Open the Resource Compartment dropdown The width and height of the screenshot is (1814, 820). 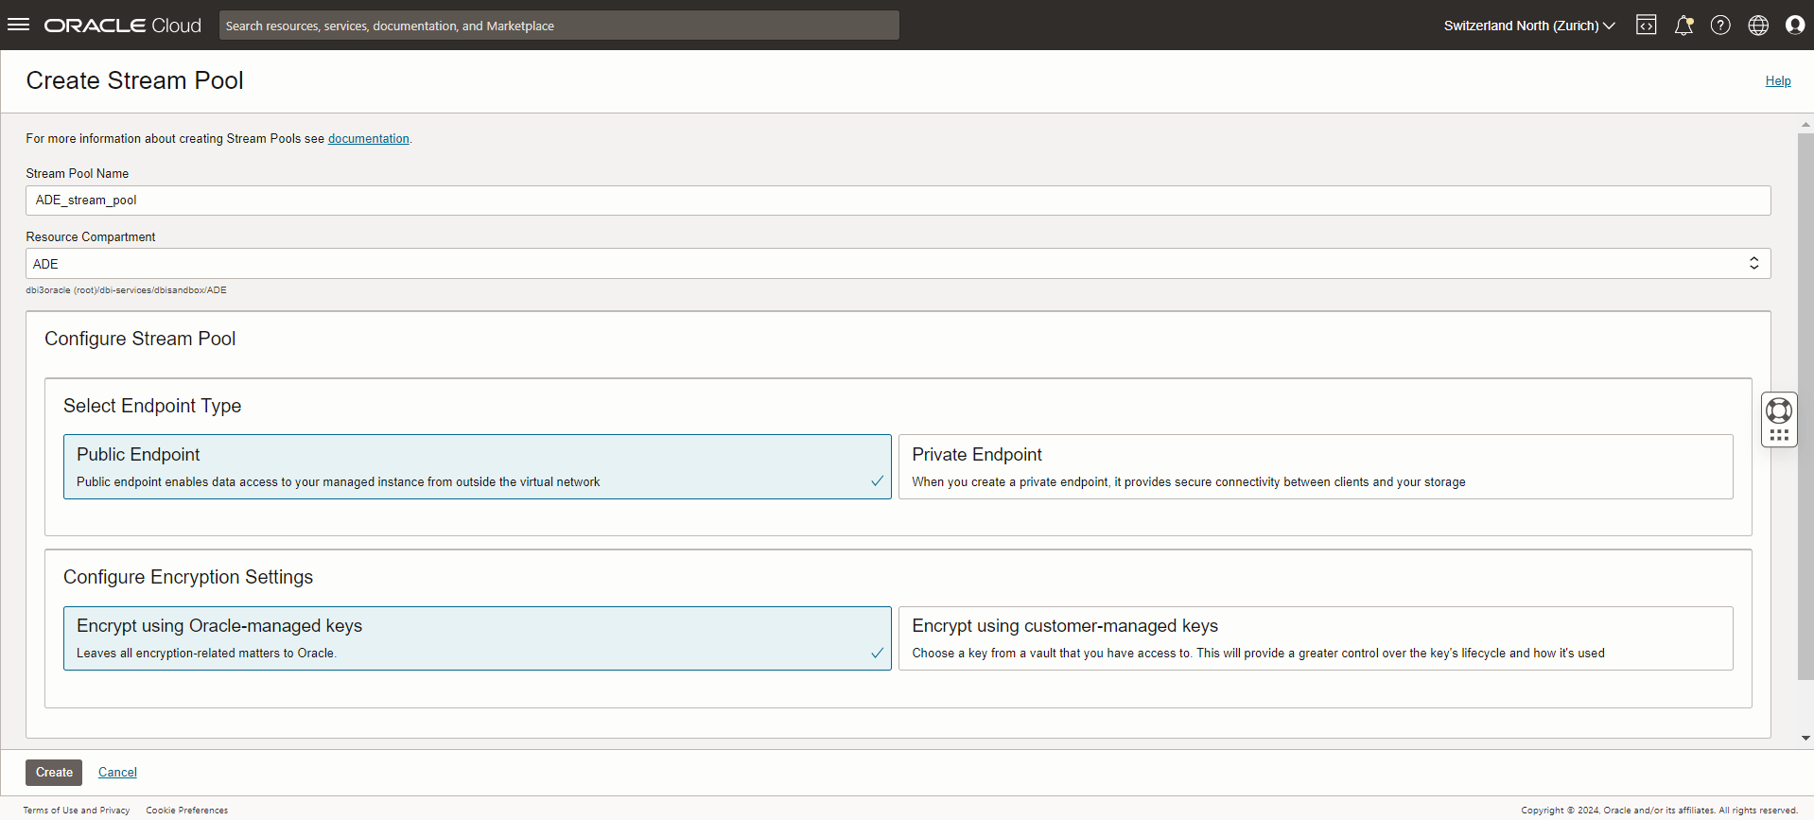tap(898, 264)
